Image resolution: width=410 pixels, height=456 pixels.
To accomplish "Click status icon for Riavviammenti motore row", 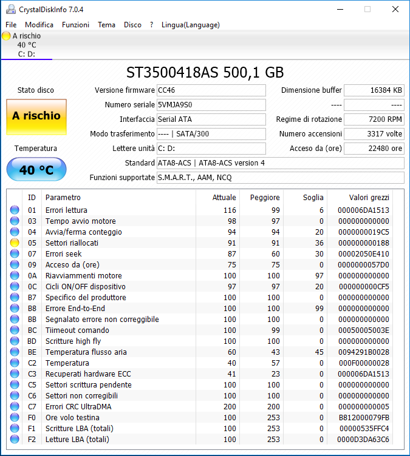I will tap(15, 275).
